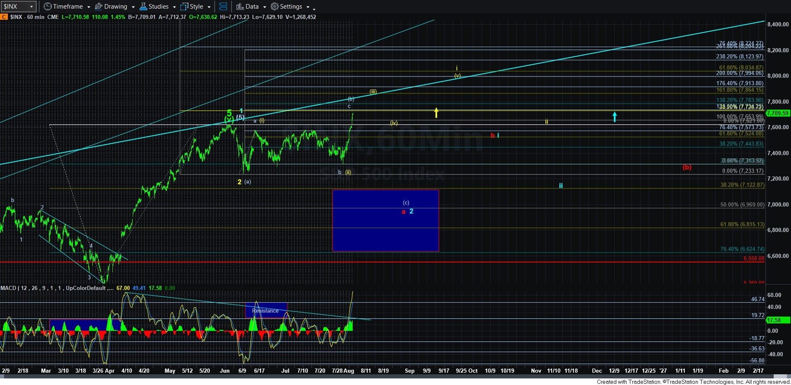
Task: Click the '$INX - 60 min CME' status text
Action: 34,17
